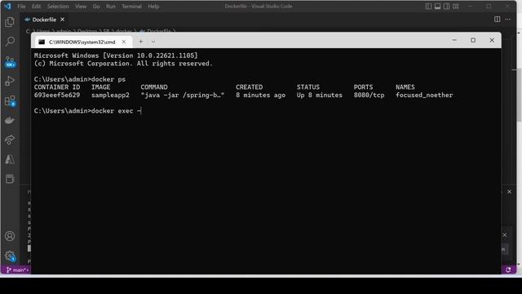This screenshot has height=294, width=522.
Task: Open the terminal profiles dropdown chevron
Action: (x=153, y=42)
